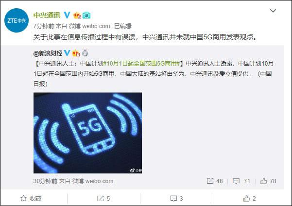Screen dimensions: 292x206
Task: Click the verified V badge next to 新浪财经
Action: 67,53
